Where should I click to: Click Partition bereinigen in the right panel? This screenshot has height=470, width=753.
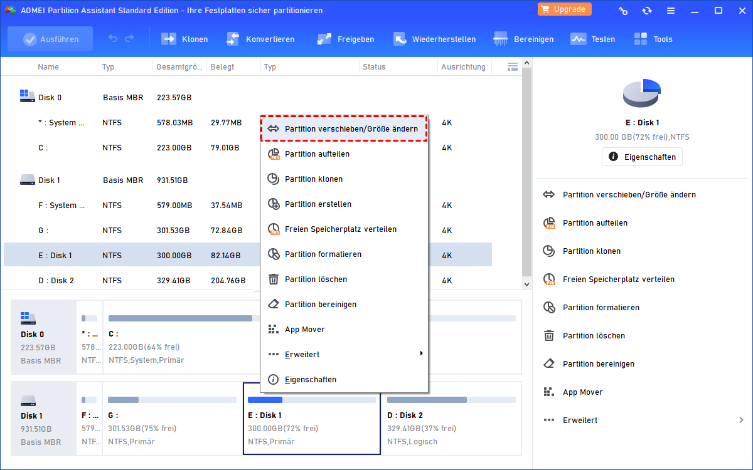599,364
